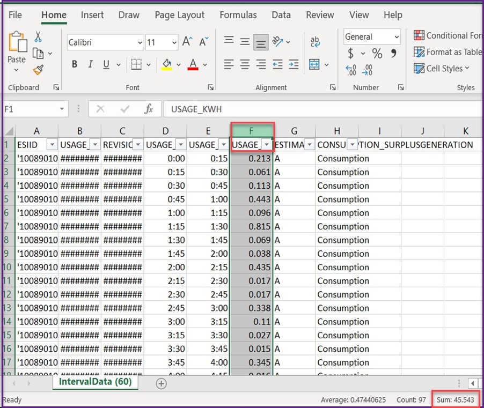Open the Data ribbon tab
The image size is (484, 408).
point(281,15)
